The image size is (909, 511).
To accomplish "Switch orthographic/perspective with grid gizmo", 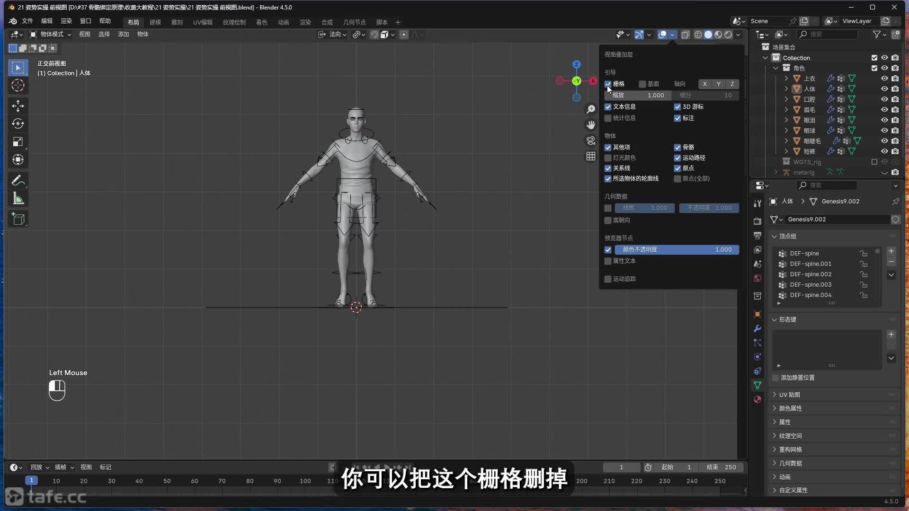I will tap(591, 156).
